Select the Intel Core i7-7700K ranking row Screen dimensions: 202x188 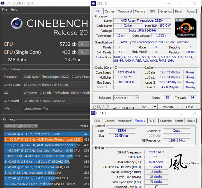(47, 134)
